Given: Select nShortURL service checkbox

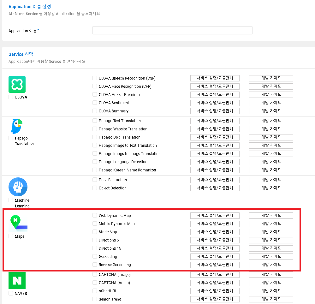Looking at the screenshot, I should (95, 291).
